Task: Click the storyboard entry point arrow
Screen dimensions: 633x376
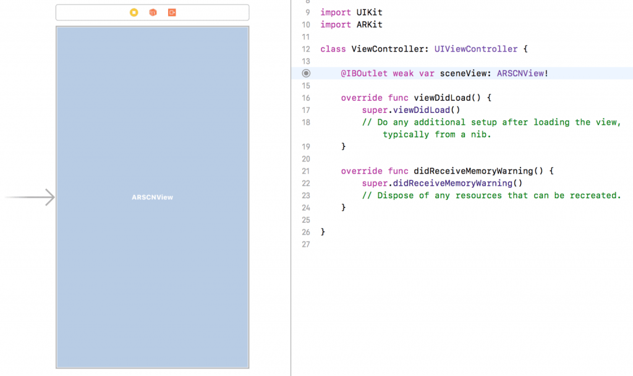Action: (x=30, y=198)
